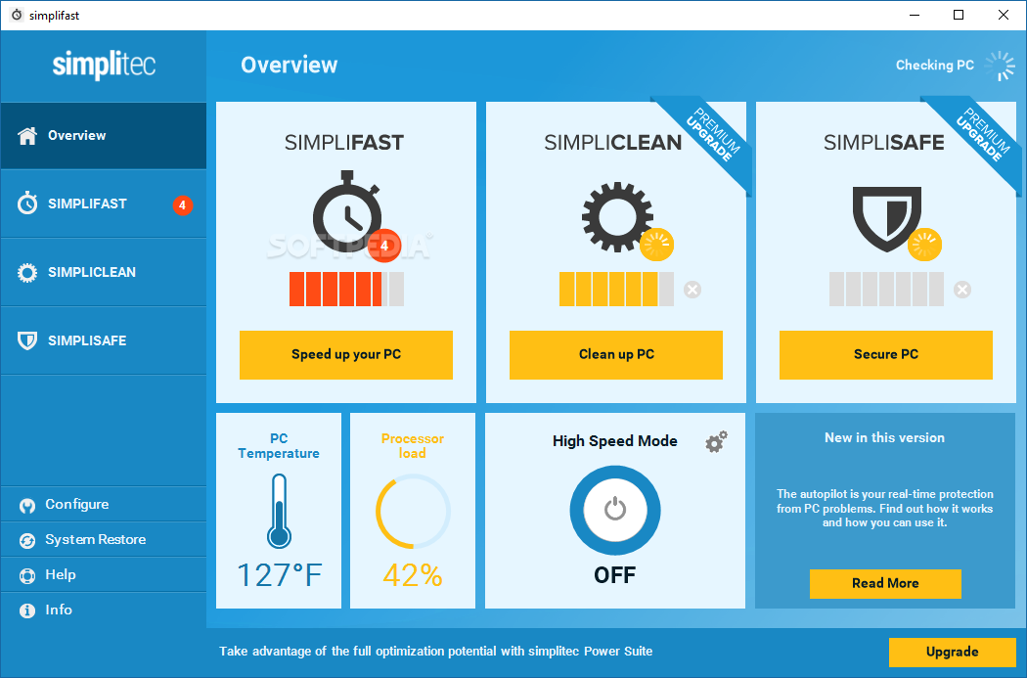Click the home icon beside Overview
1027x678 pixels.
point(27,136)
